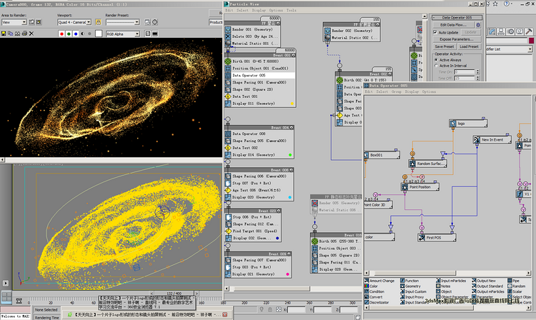Image resolution: width=536 pixels, height=320 pixels.
Task: Toggle the blue channel button
Action: point(76,34)
